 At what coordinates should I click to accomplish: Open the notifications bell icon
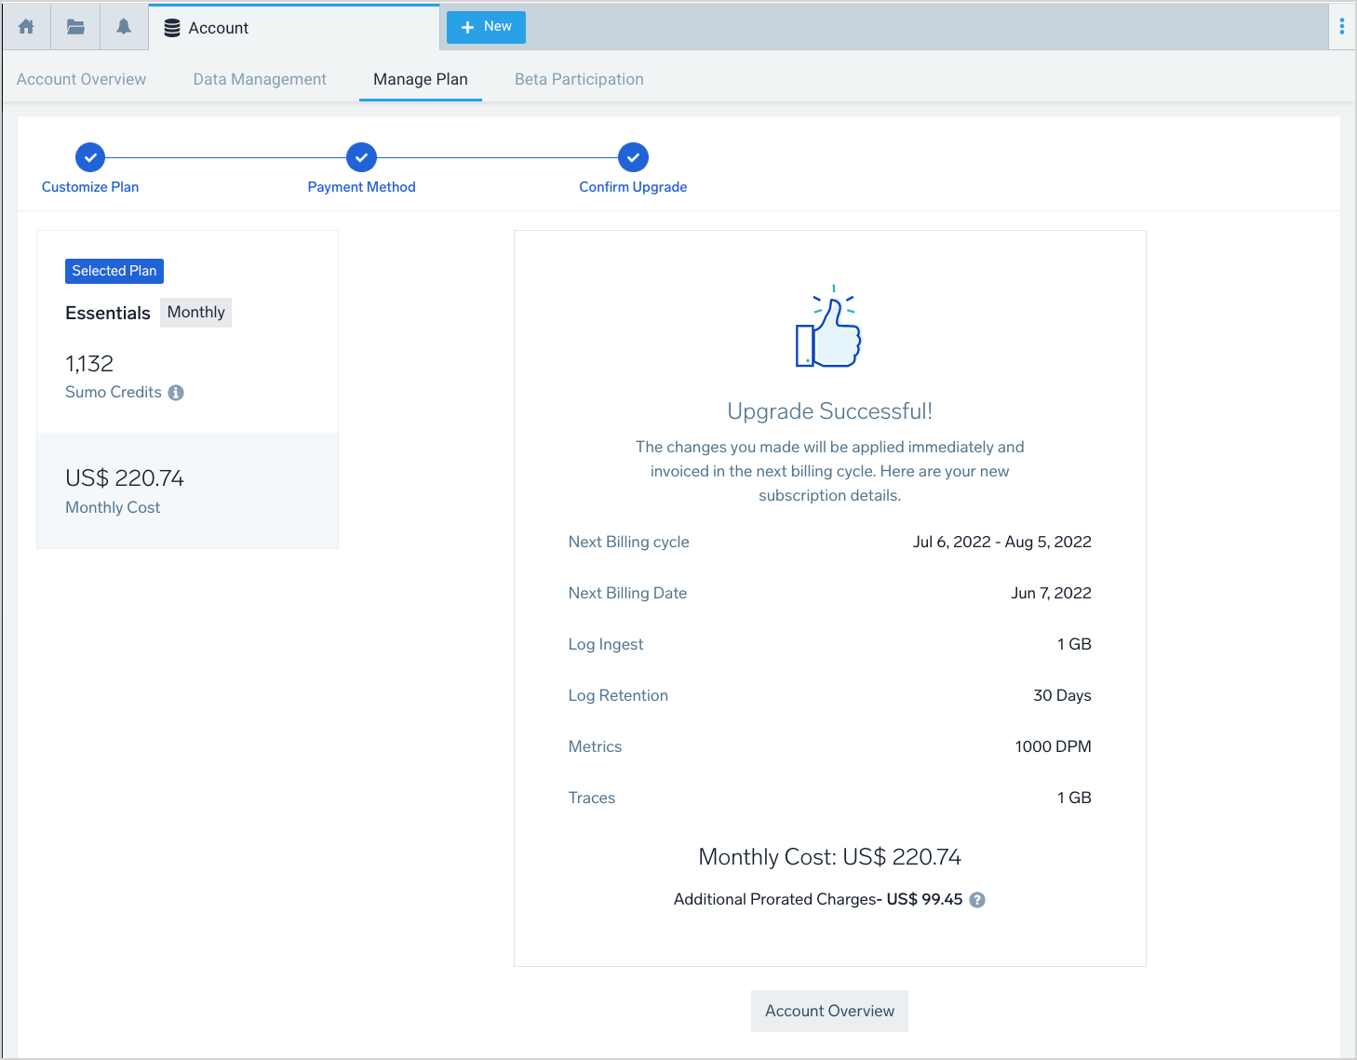124,27
